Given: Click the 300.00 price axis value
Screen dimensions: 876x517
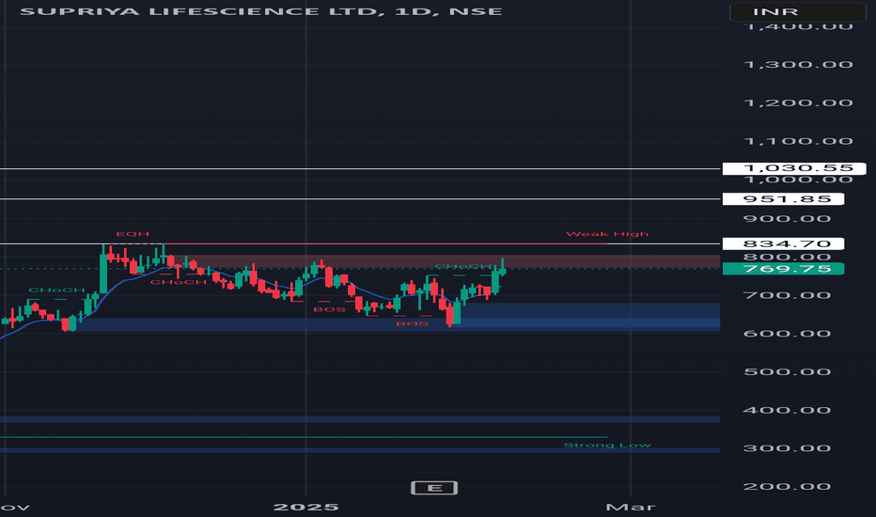Looking at the screenshot, I should [x=787, y=448].
